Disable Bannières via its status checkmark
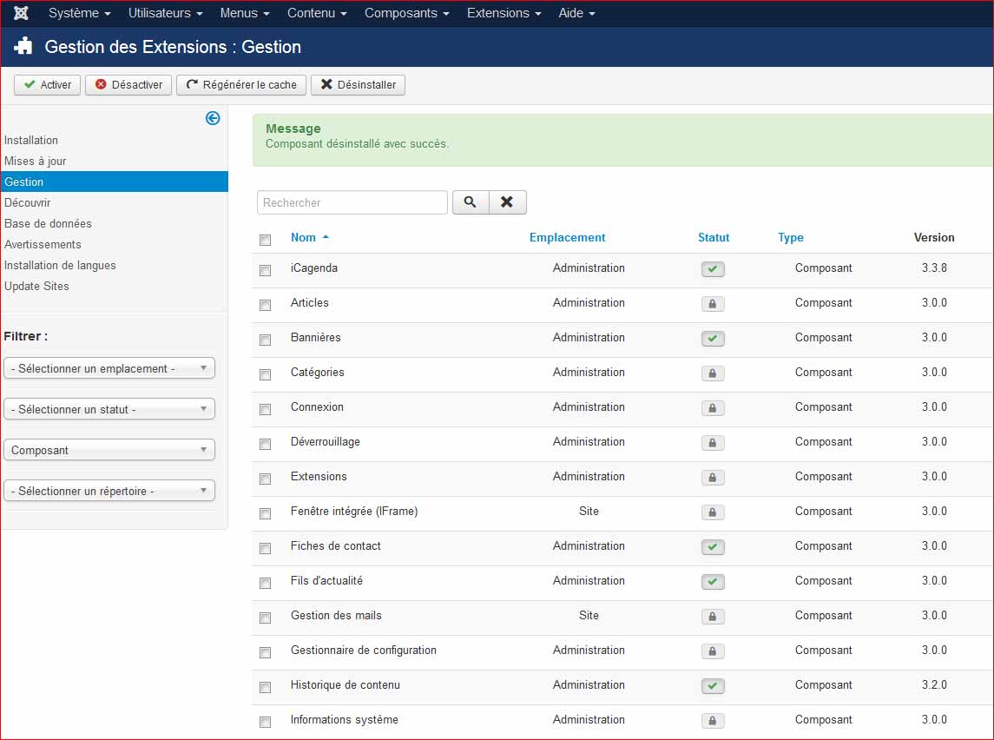Screen dimensions: 994x740 pos(713,339)
